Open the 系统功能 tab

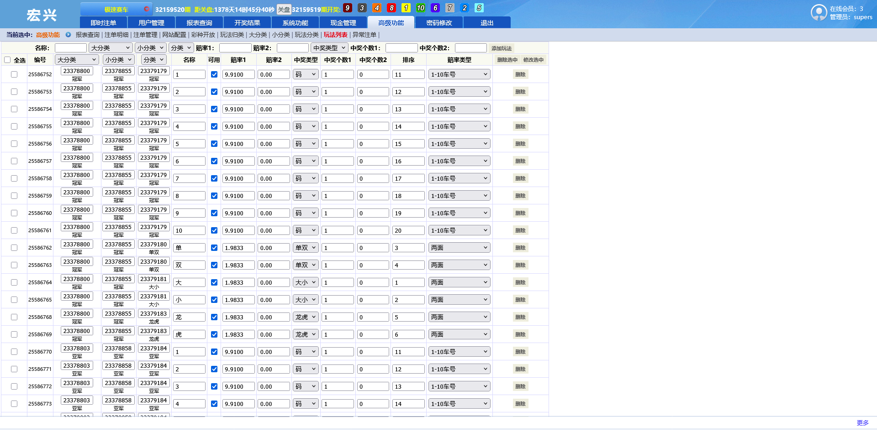coord(295,23)
